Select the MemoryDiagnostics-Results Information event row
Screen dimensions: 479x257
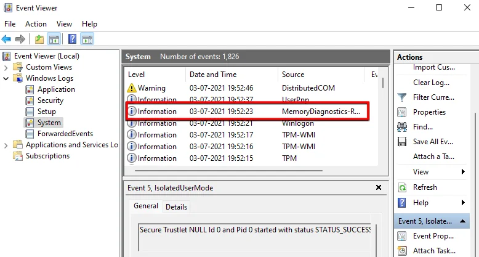tap(246, 112)
